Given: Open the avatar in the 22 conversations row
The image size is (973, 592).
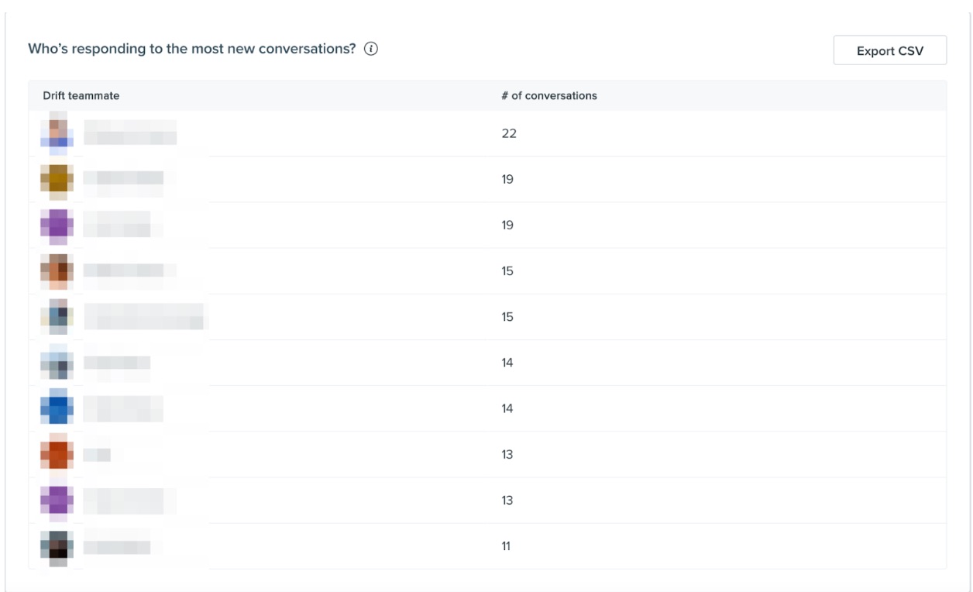Looking at the screenshot, I should tap(57, 133).
